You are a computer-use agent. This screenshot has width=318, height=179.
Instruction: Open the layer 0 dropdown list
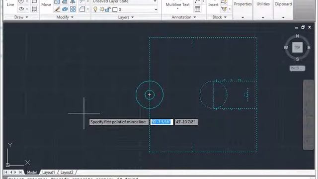coord(156,9)
